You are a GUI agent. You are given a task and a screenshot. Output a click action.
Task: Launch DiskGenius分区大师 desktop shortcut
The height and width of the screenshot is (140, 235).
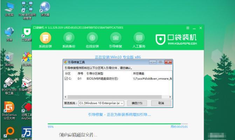pyautogui.click(x=9, y=111)
